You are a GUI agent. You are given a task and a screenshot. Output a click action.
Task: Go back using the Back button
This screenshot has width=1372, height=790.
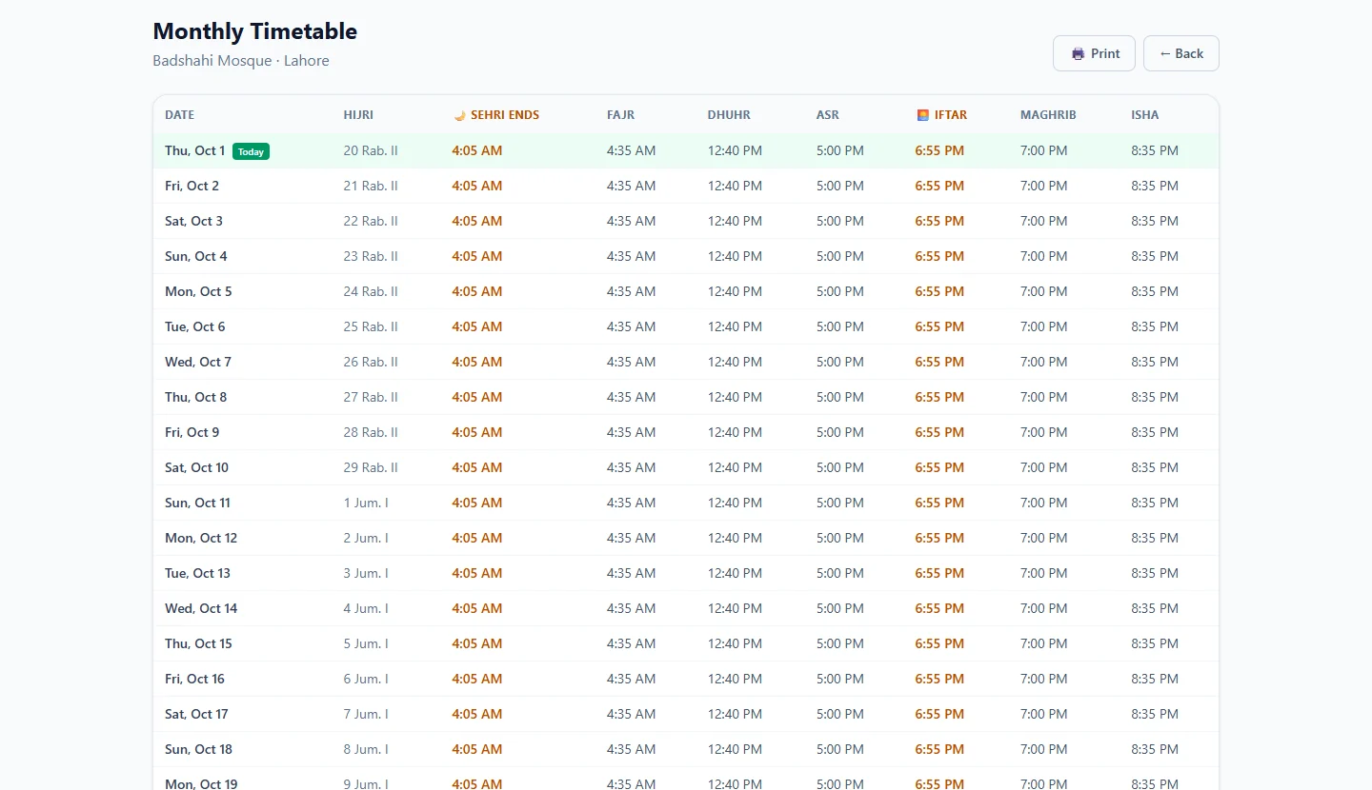[x=1180, y=53]
